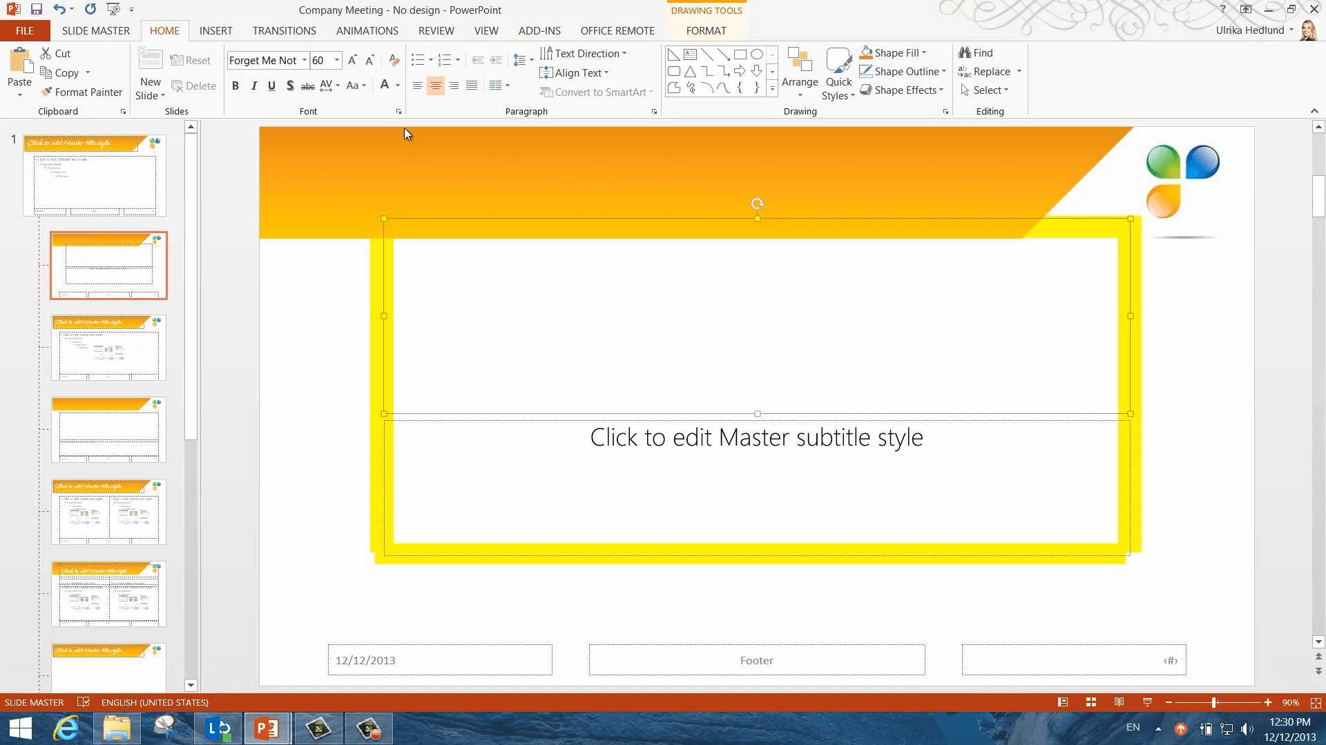The image size is (1326, 745).
Task: Click the Find binoculars icon
Action: click(x=965, y=53)
